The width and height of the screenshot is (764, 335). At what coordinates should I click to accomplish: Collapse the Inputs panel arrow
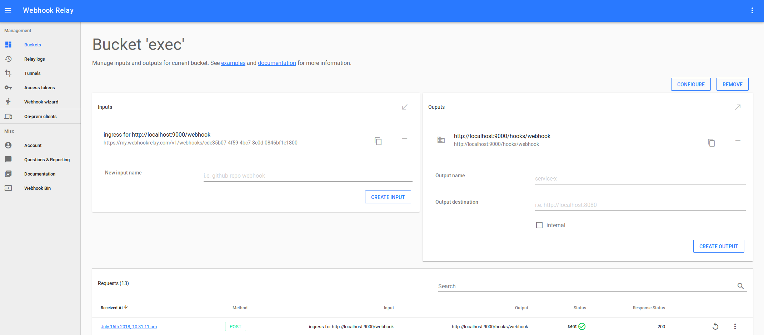tap(404, 107)
